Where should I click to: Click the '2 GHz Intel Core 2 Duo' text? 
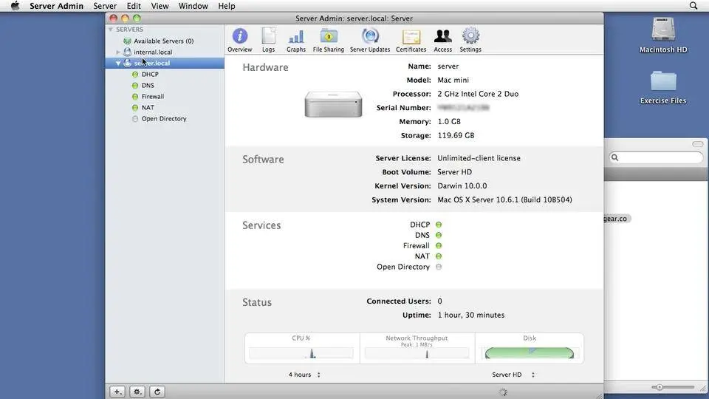pyautogui.click(x=478, y=94)
